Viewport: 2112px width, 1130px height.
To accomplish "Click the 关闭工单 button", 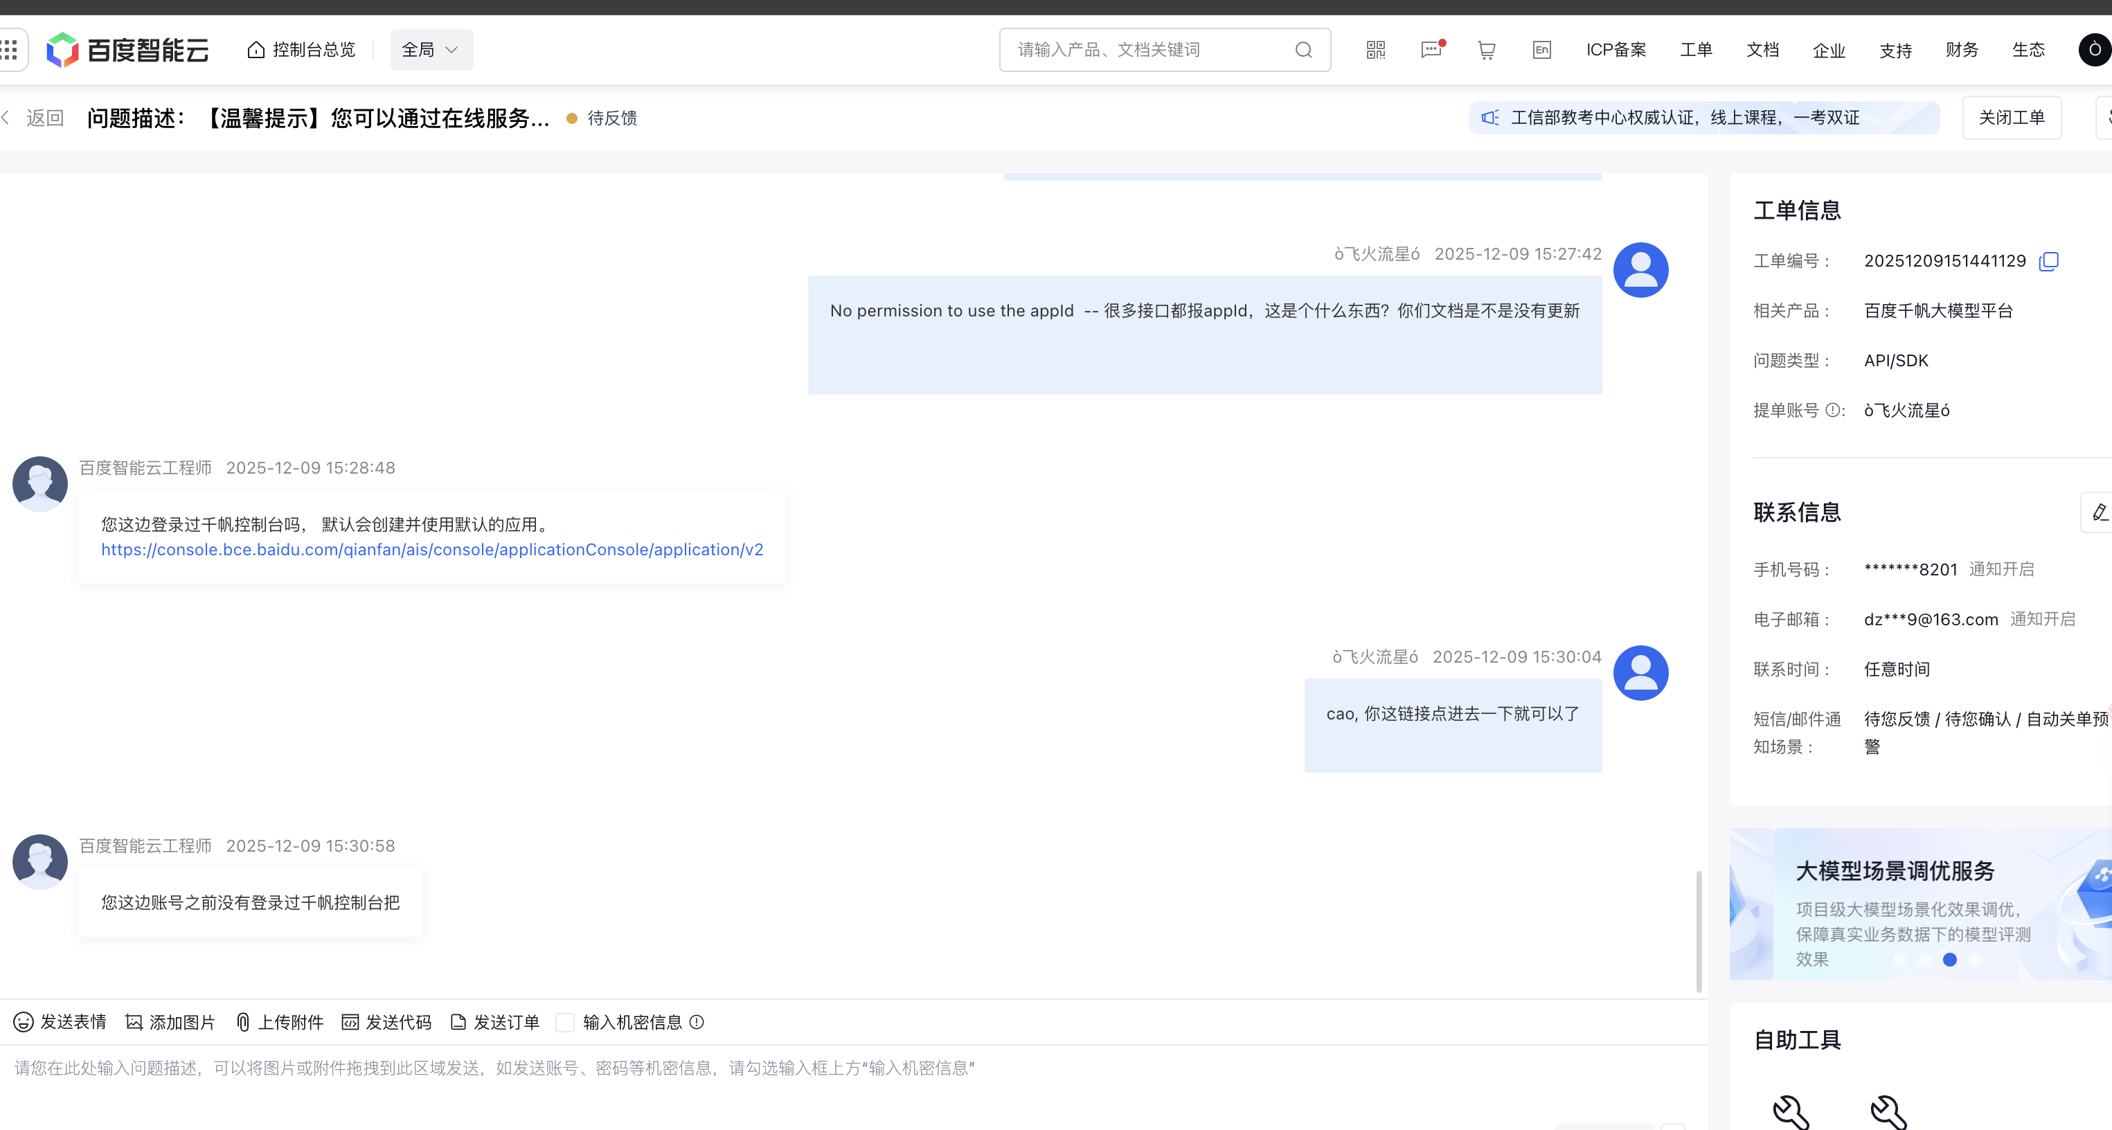I will click(2011, 118).
